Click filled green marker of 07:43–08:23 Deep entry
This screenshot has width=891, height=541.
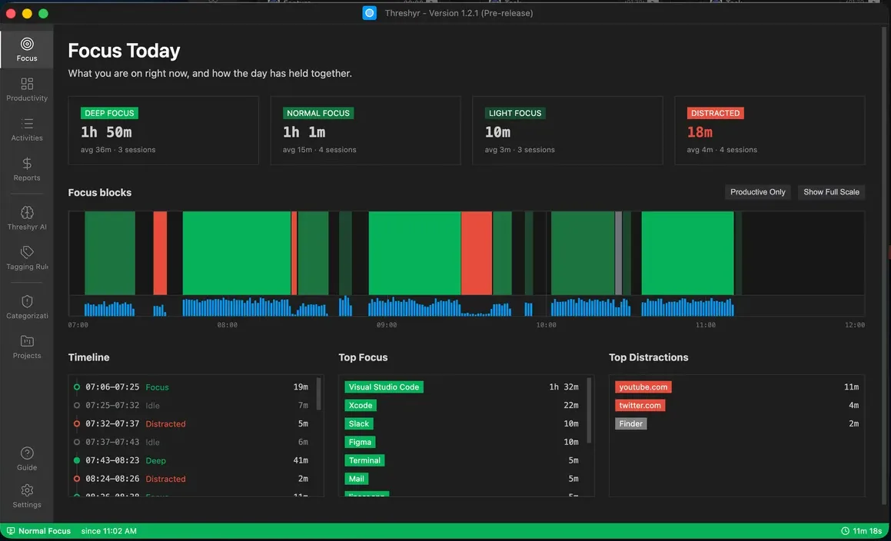77,460
